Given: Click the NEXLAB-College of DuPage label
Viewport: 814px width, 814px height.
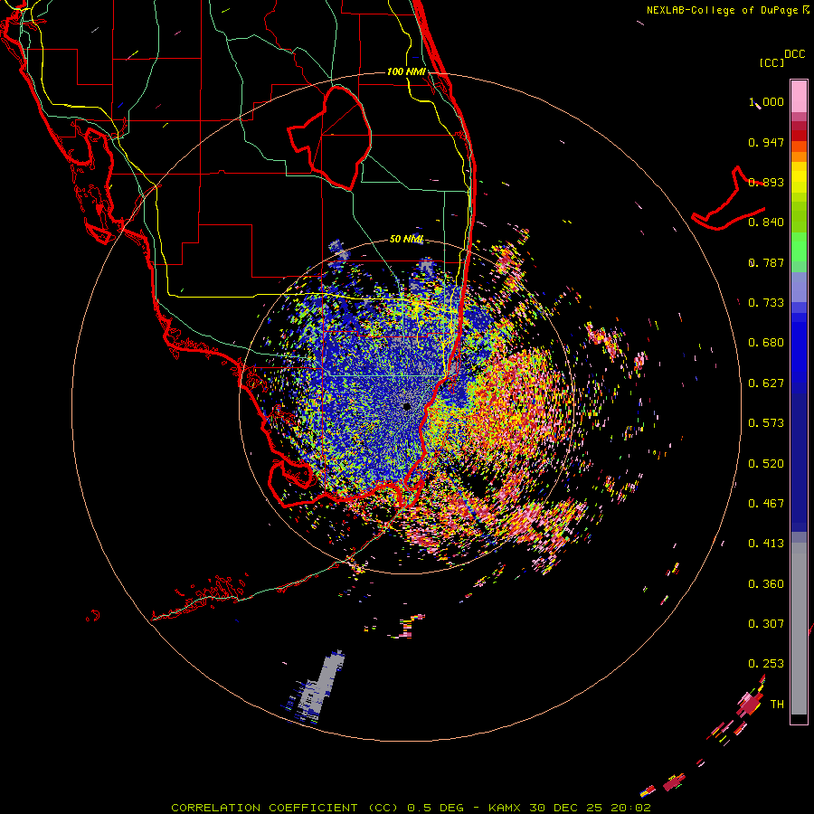Looking at the screenshot, I should point(724,10).
